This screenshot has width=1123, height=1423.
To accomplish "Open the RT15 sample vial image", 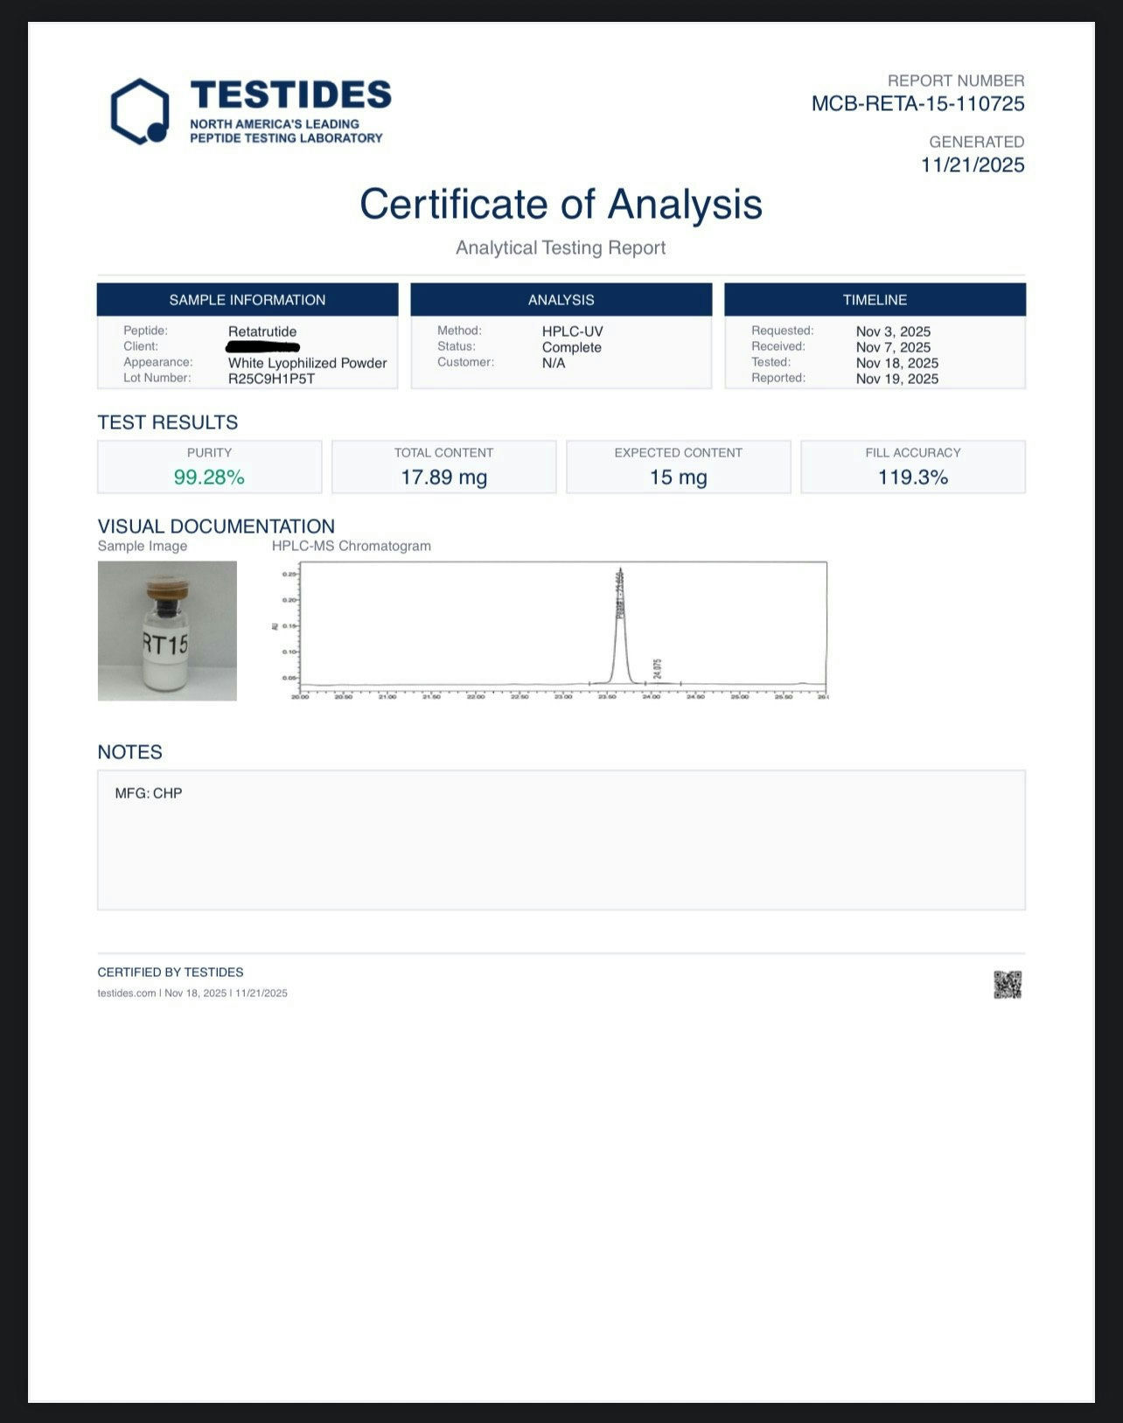I will 167,631.
